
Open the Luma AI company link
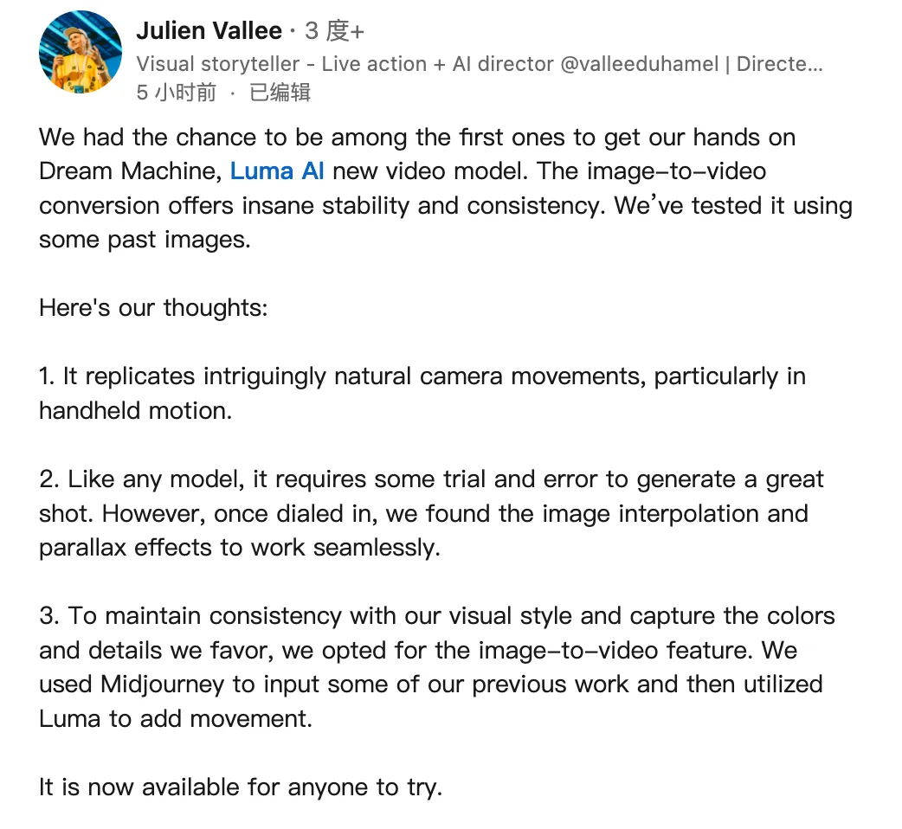(277, 171)
